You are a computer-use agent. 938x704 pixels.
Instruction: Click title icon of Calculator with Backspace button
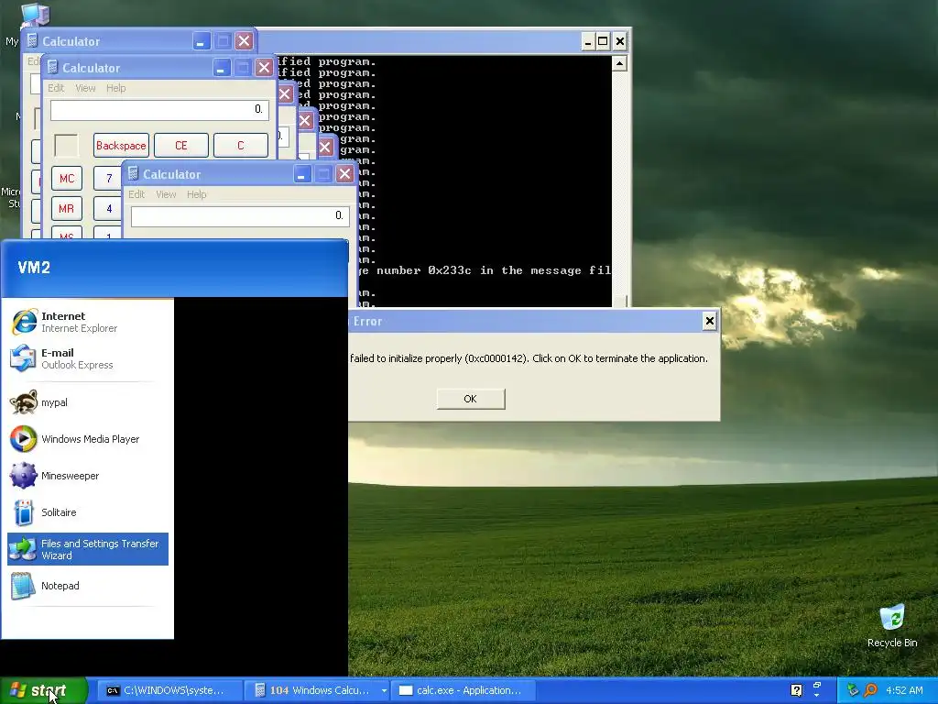(x=52, y=67)
